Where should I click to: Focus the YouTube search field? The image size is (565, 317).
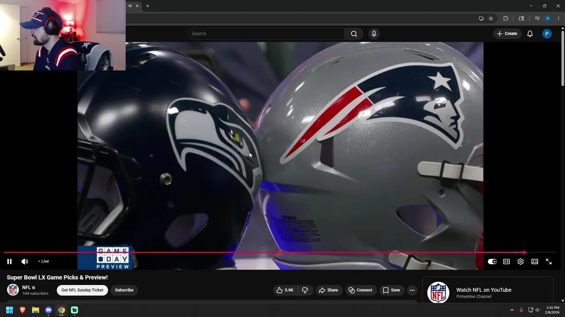point(266,33)
